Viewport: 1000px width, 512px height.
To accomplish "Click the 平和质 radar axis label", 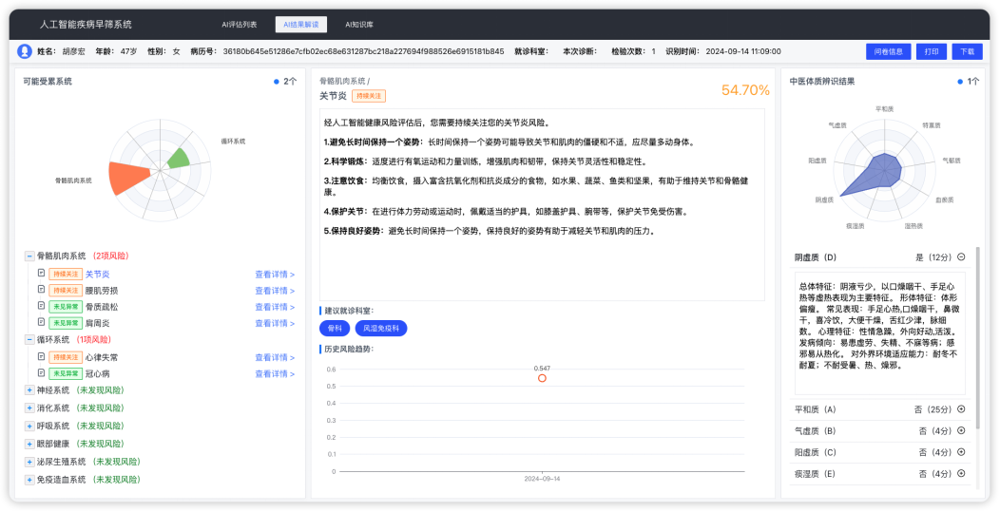I will [x=884, y=109].
